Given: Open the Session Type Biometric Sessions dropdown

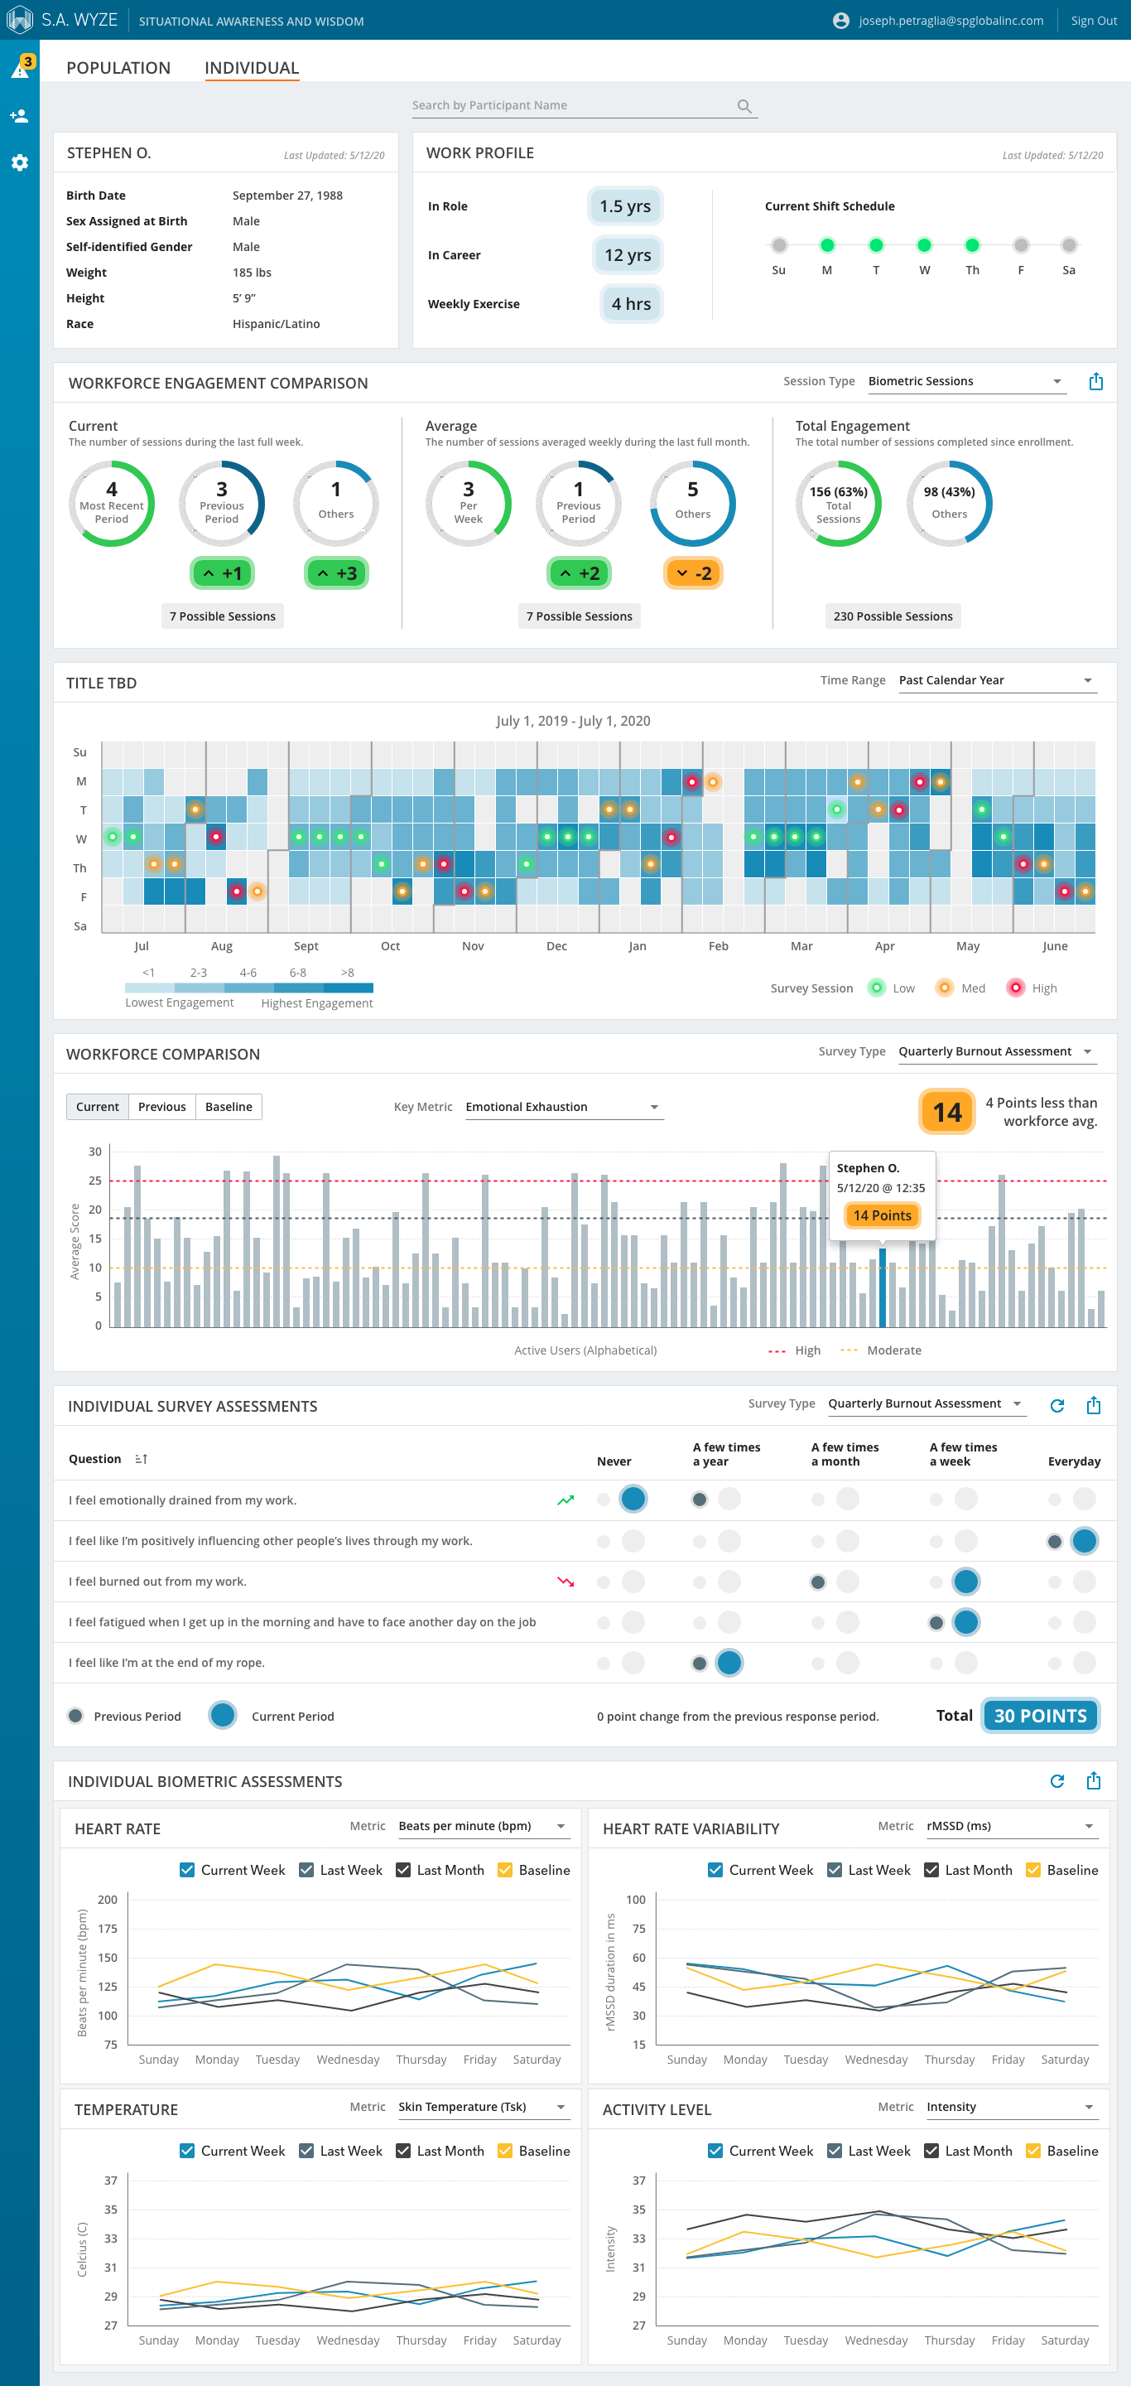Looking at the screenshot, I should coord(966,382).
